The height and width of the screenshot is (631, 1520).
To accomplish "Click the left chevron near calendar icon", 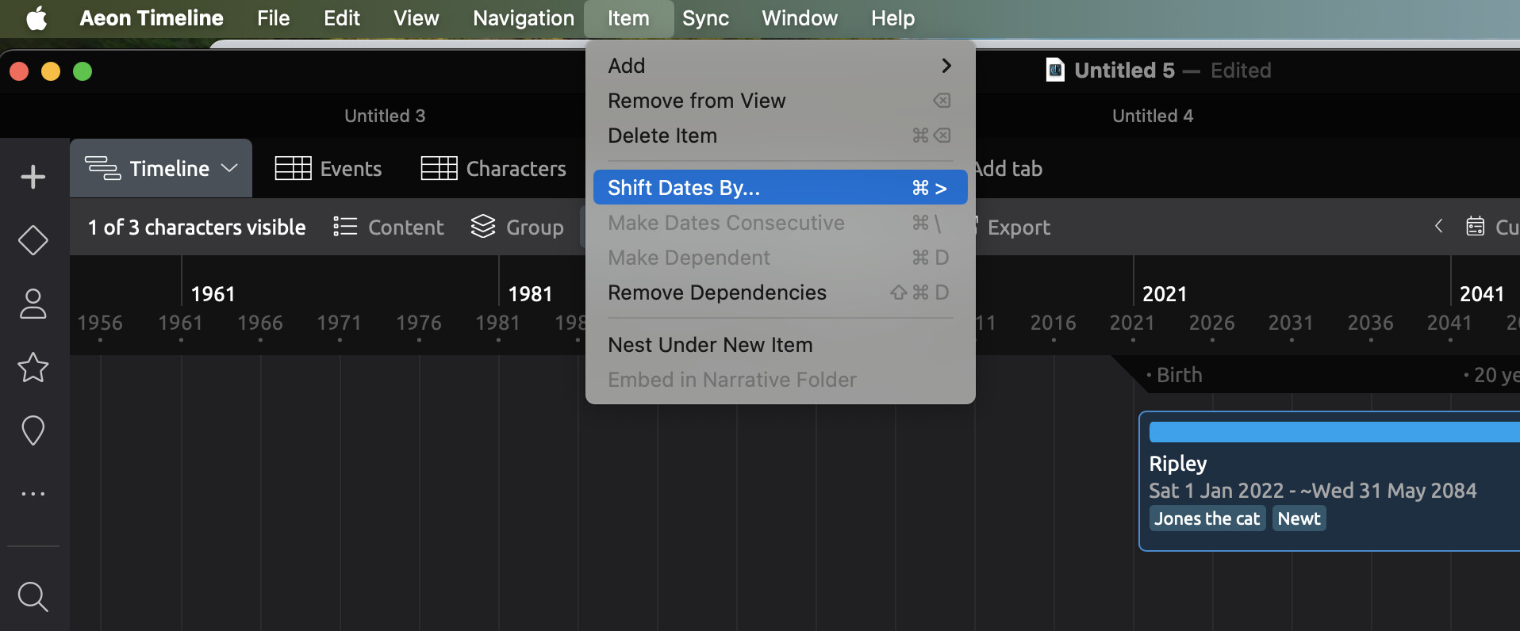I will click(x=1438, y=227).
